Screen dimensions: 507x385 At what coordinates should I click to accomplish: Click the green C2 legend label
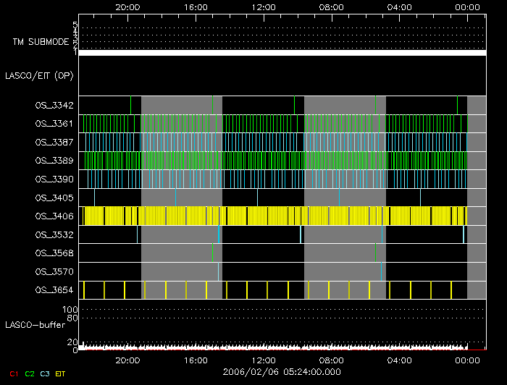tap(29, 374)
